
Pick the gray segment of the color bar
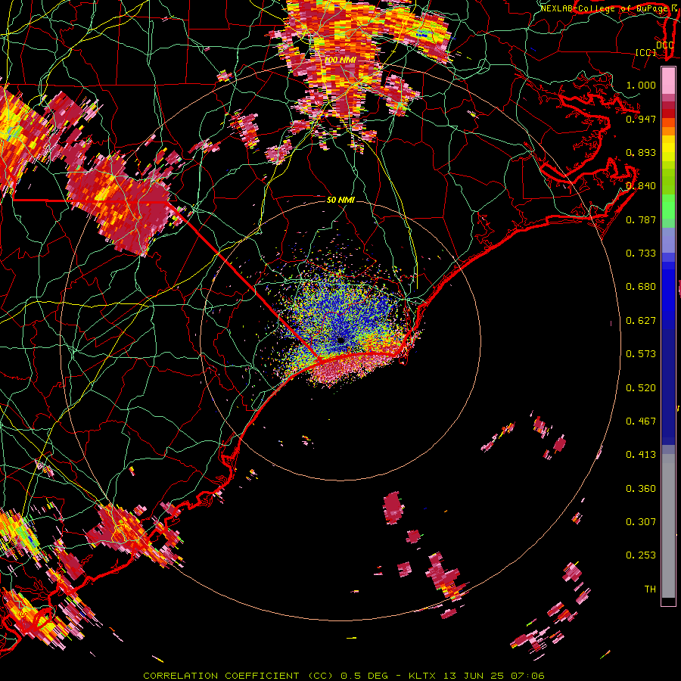click(668, 526)
